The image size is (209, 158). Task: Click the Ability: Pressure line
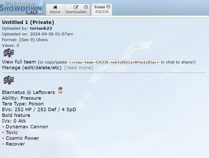pos(22,98)
